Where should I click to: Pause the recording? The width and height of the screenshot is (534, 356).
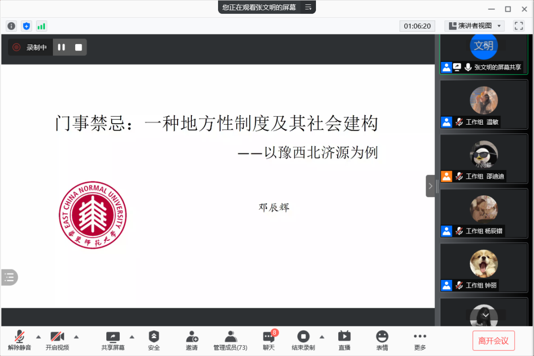[61, 47]
